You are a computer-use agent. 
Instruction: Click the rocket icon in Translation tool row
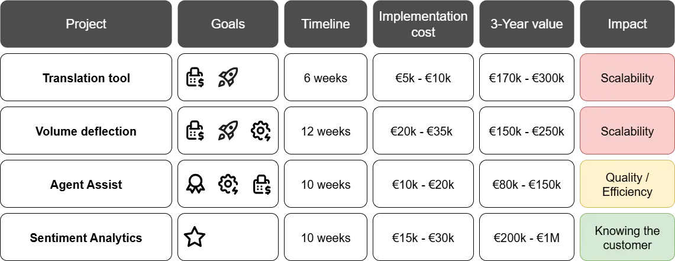point(228,78)
